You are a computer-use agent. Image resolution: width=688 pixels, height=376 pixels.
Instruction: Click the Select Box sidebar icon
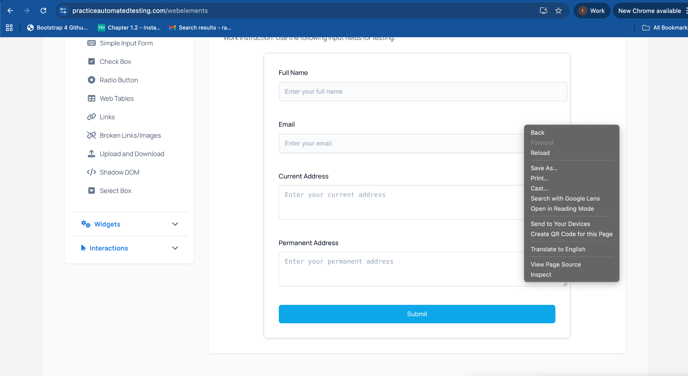pos(91,191)
